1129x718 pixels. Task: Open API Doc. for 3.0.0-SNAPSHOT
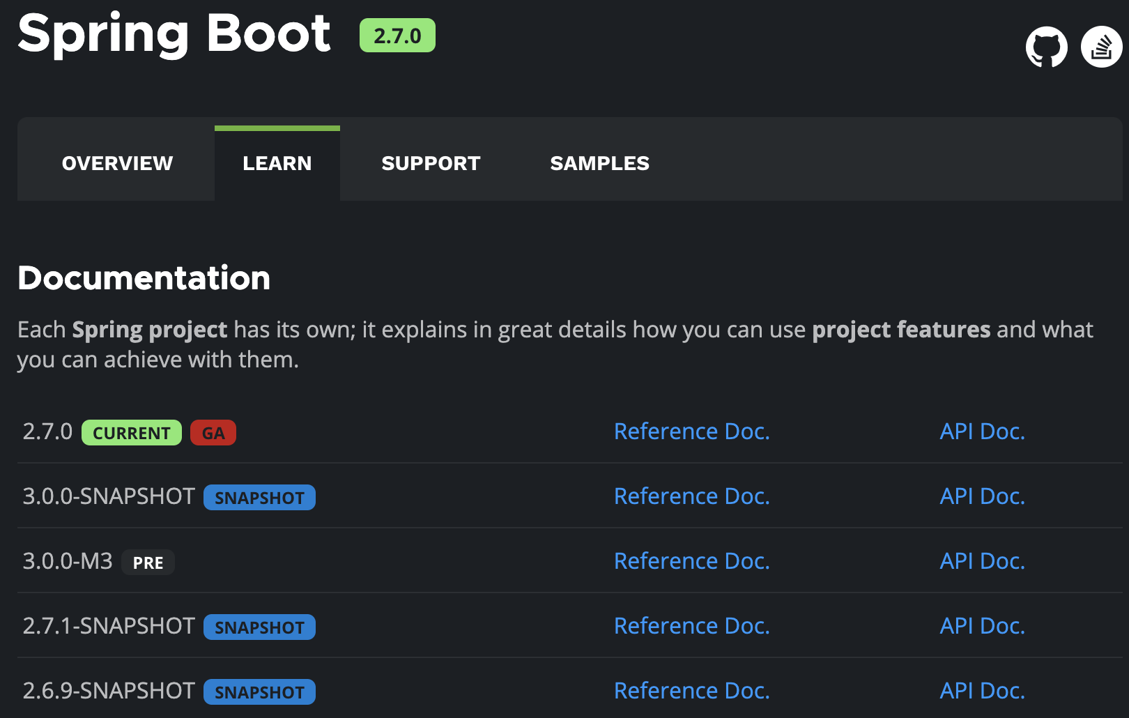983,496
